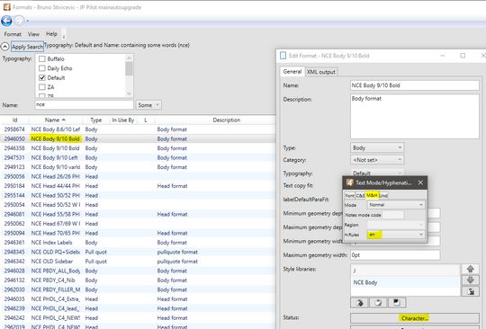The height and width of the screenshot is (329, 486).
Task: Switch to the XML output tab
Action: pyautogui.click(x=321, y=72)
